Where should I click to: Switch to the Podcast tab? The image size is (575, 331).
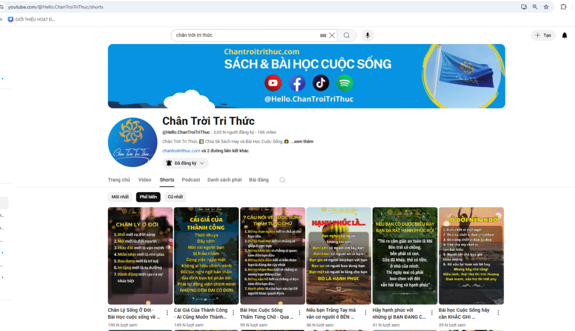click(x=191, y=180)
